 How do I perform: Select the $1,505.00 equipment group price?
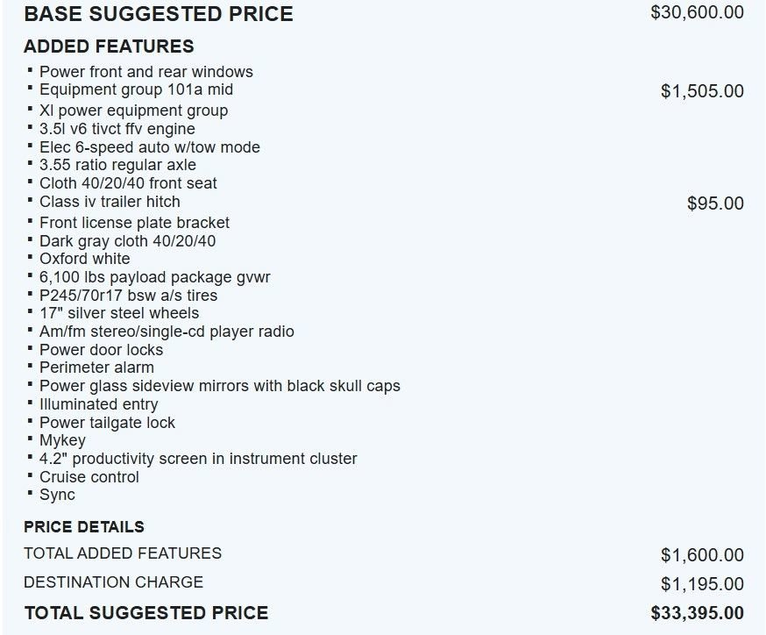click(702, 91)
